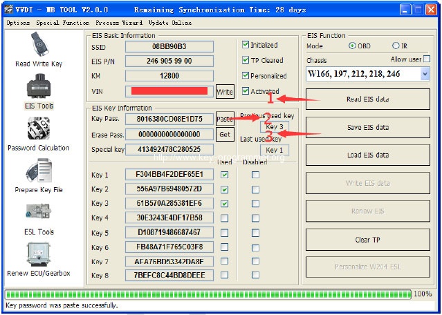Select the ESL Tools icon

[39, 211]
